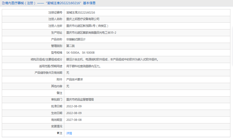Click the 产品名称 row label
This screenshot has height=138, width=233.
pos(57,39)
